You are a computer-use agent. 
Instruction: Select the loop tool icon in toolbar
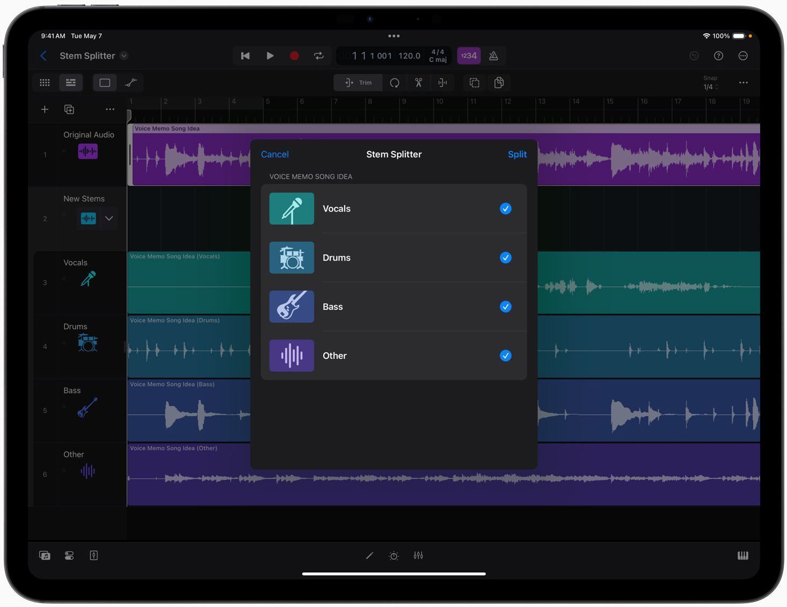point(395,83)
